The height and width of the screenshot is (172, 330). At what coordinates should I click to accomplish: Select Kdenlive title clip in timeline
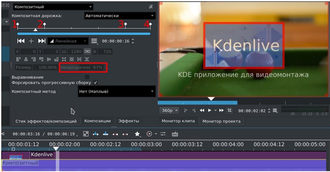164,155
